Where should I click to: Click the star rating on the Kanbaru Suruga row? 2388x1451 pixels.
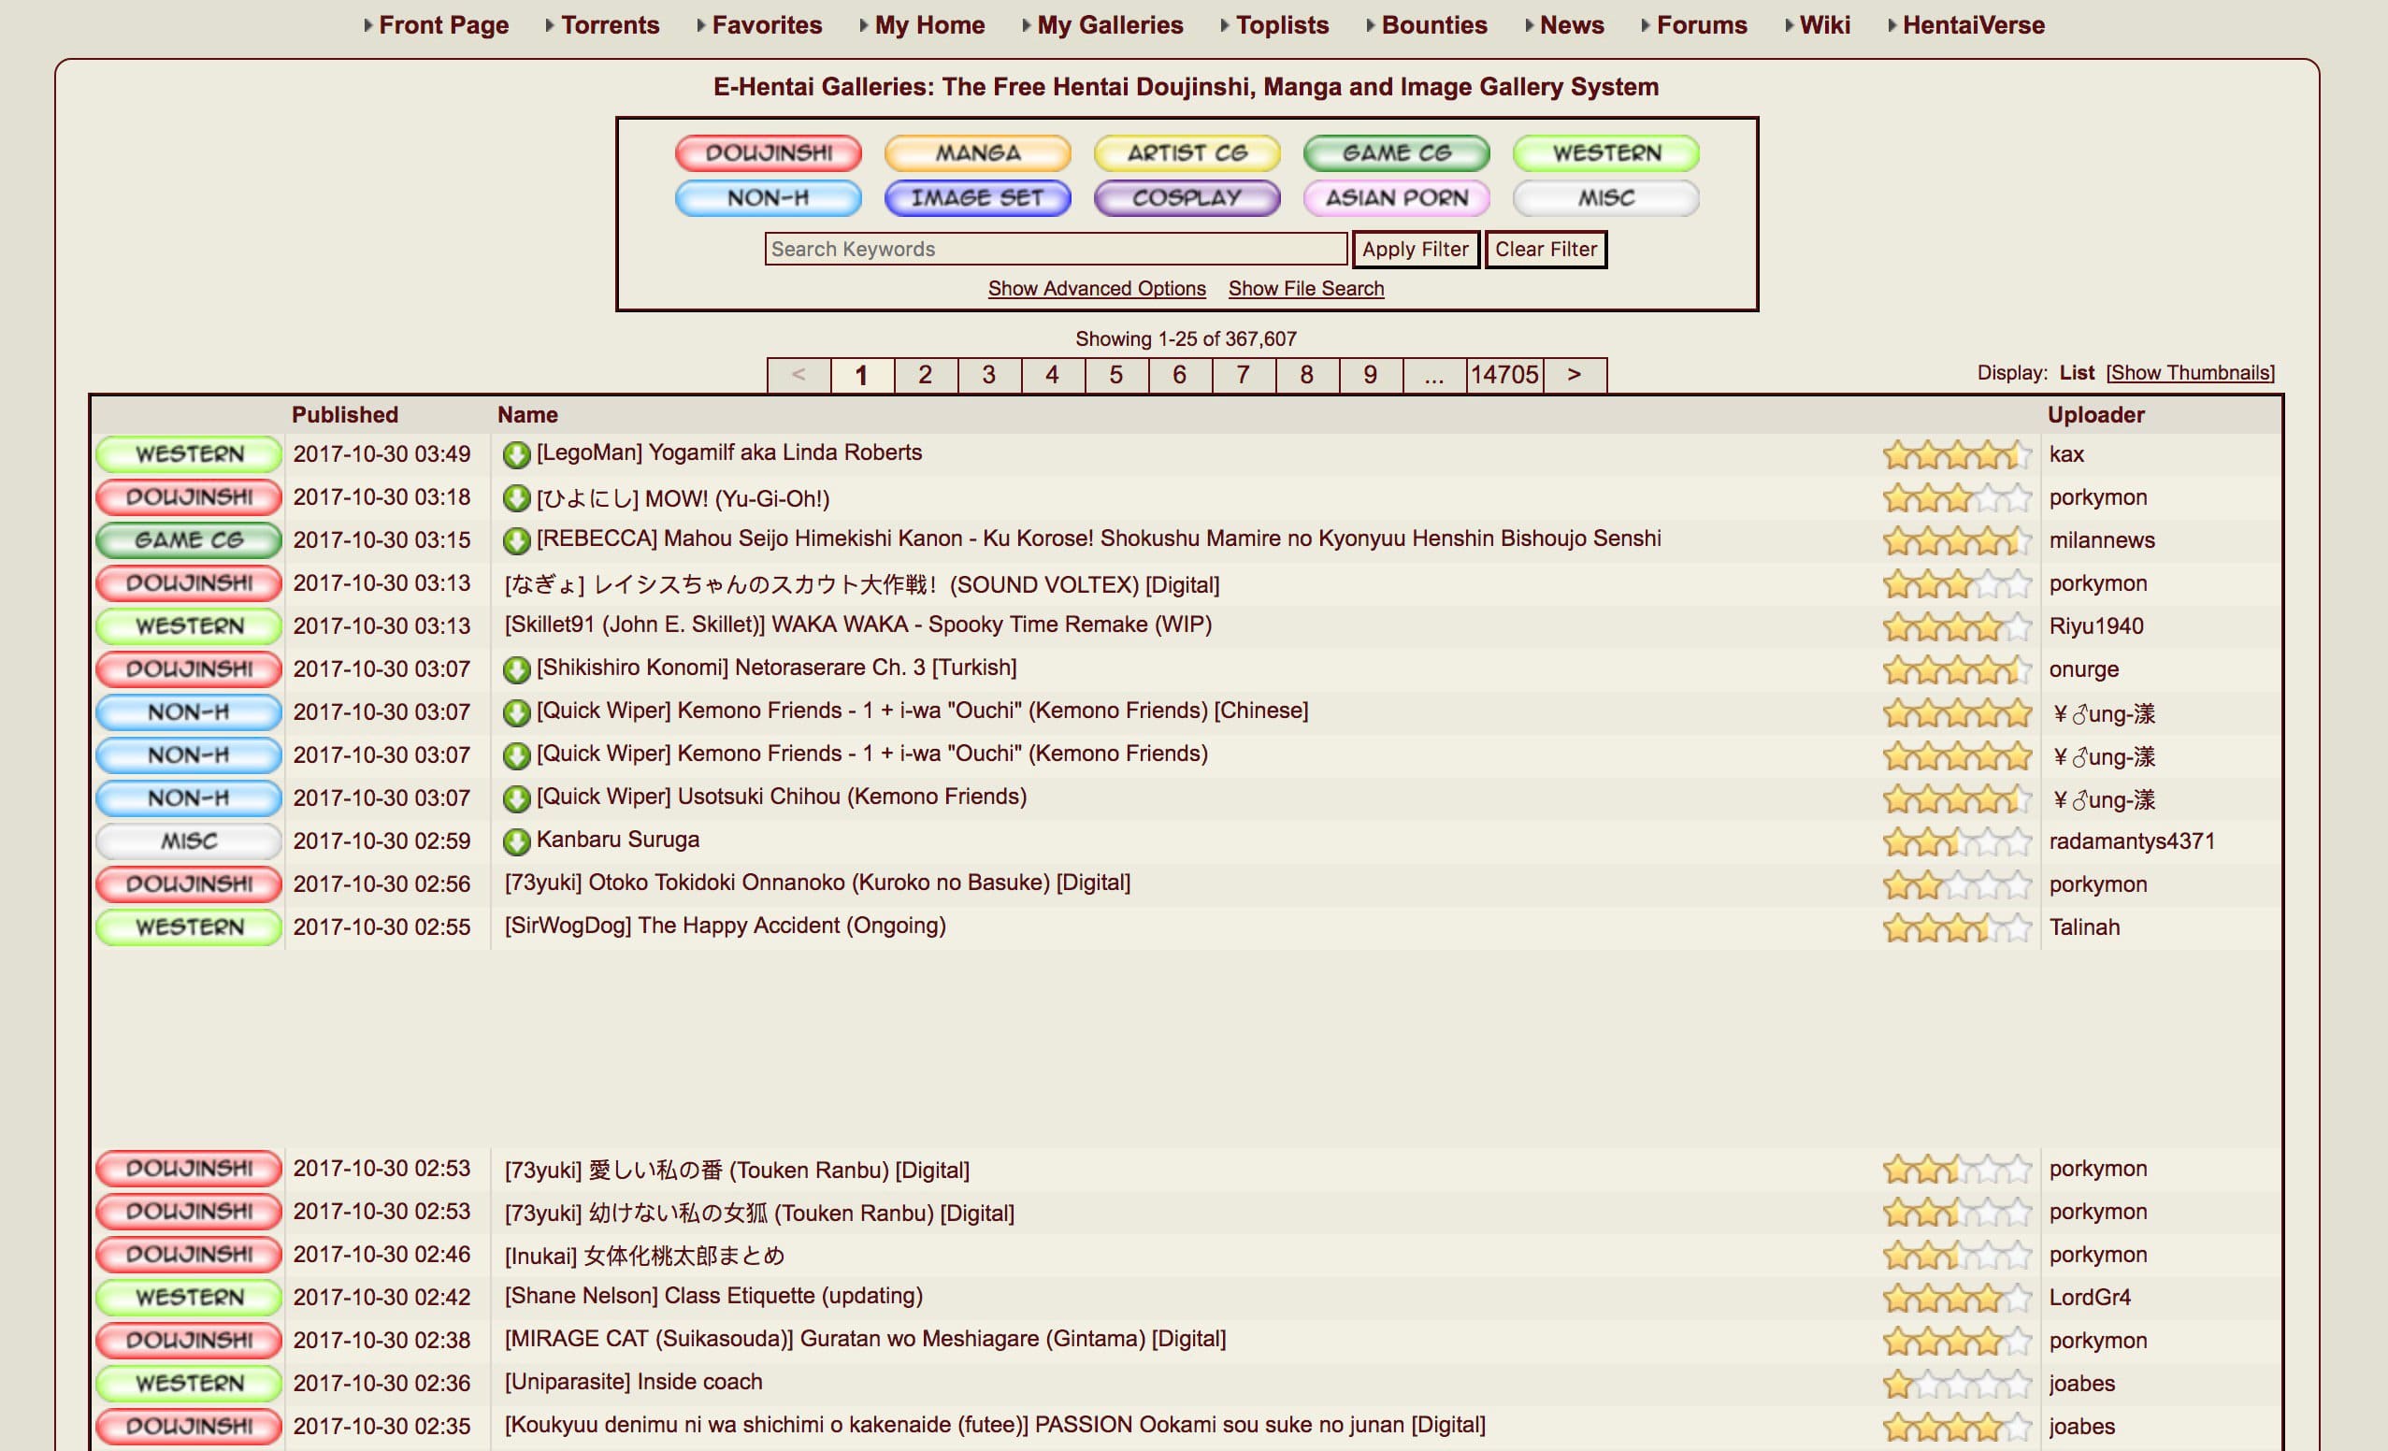coord(1957,841)
